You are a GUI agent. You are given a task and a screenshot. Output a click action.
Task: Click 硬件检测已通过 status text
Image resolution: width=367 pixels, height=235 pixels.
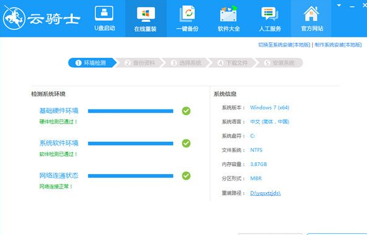[58, 122]
